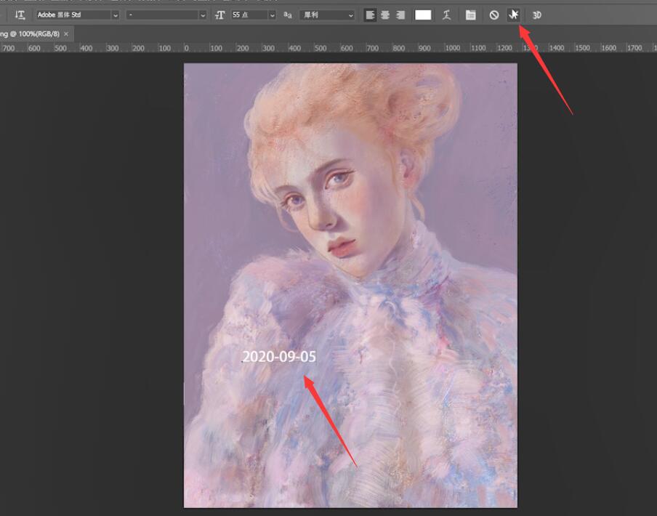Toggle the Character and Paragraph panels

pyautogui.click(x=470, y=15)
